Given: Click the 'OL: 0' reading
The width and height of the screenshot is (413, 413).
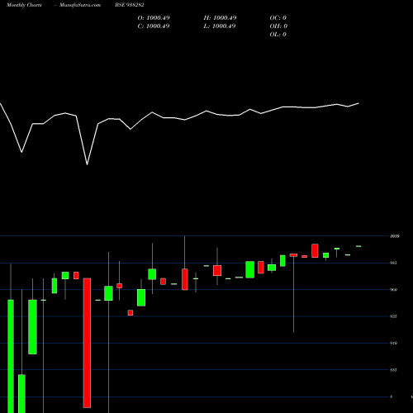Looking at the screenshot, I should pyautogui.click(x=278, y=35).
